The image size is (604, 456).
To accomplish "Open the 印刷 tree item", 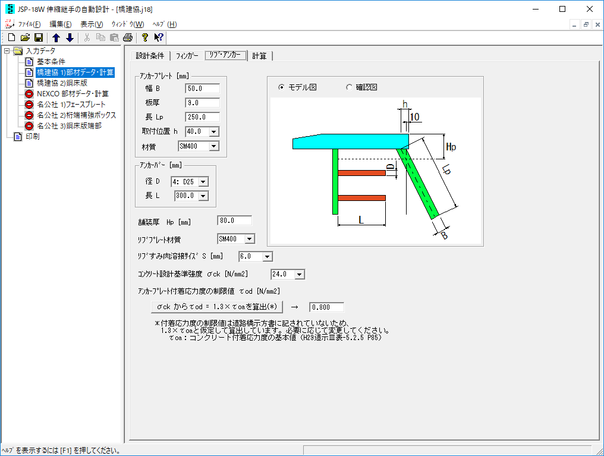I will (32, 137).
